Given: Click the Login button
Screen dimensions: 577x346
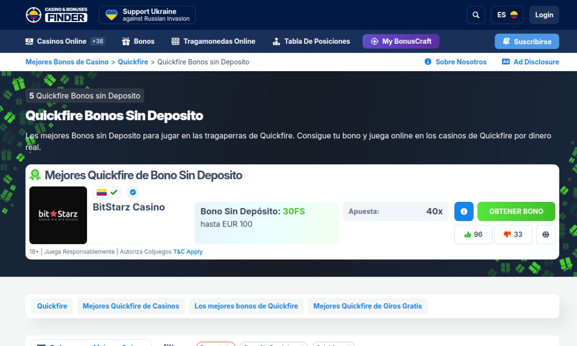Looking at the screenshot, I should coord(544,15).
